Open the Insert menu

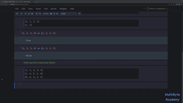click(38, 9)
